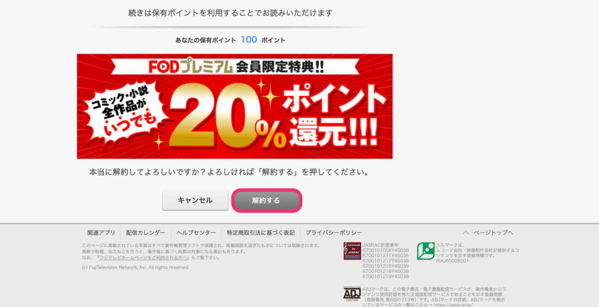Viewport: 599px width, 307px height.
Task: Open the 配信カレンダー footer link
Action: pyautogui.click(x=146, y=233)
